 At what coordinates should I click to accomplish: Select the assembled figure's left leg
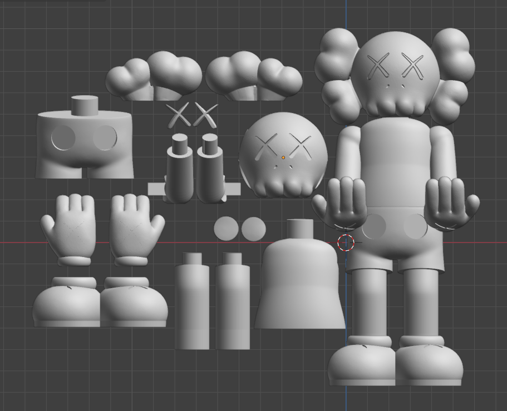[x=369, y=302]
